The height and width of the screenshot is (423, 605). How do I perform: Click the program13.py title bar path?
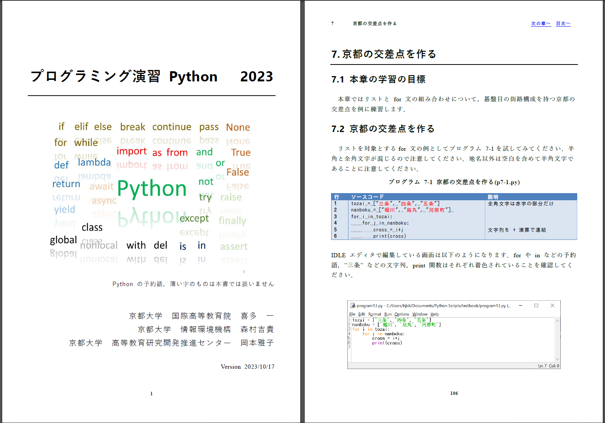pos(434,306)
